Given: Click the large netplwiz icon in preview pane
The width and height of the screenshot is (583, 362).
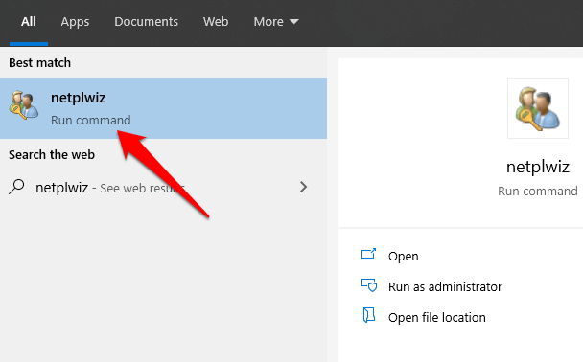Looking at the screenshot, I should (x=538, y=108).
